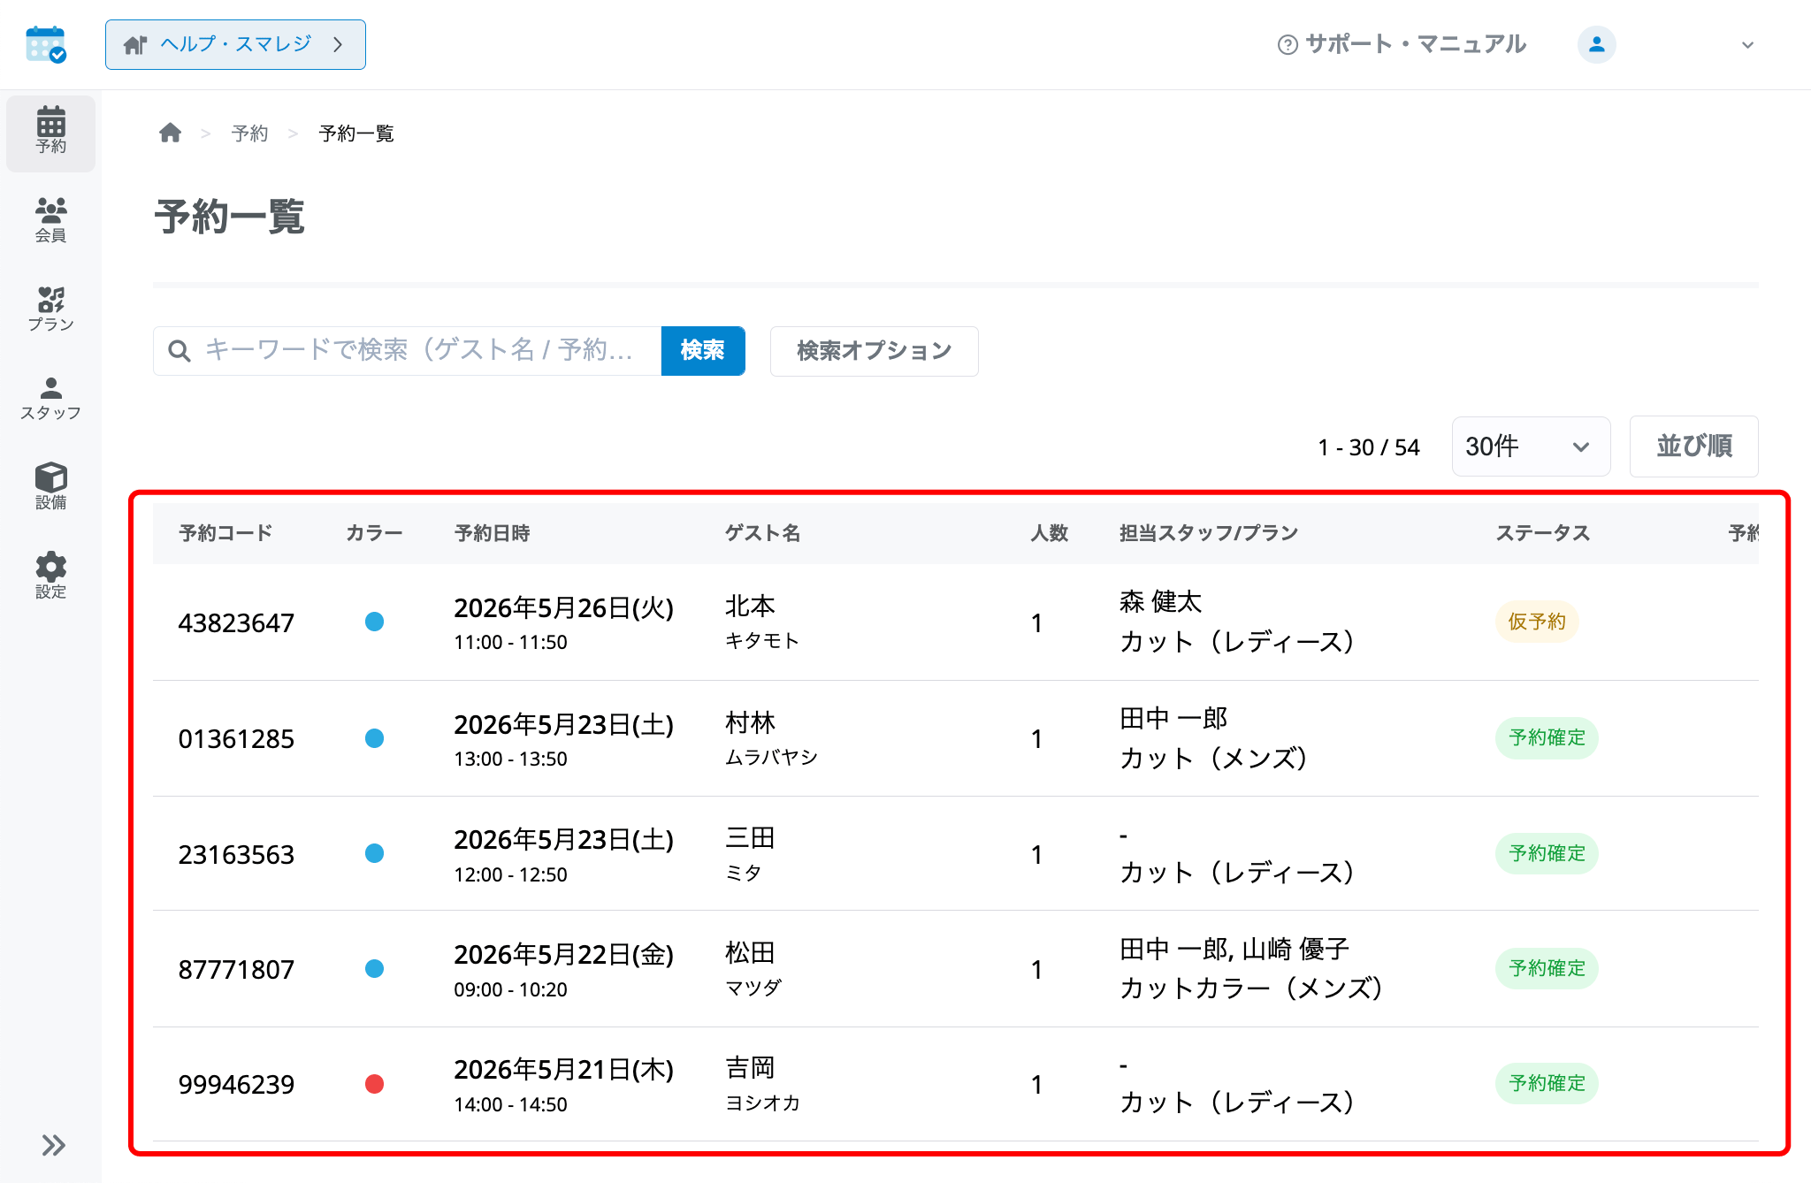Image resolution: width=1811 pixels, height=1183 pixels.
Task: Click the 並び順 sort button
Action: pyautogui.click(x=1693, y=446)
